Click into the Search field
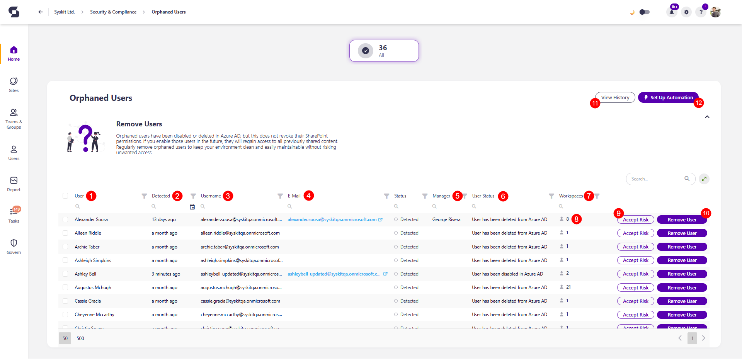 [x=657, y=179]
